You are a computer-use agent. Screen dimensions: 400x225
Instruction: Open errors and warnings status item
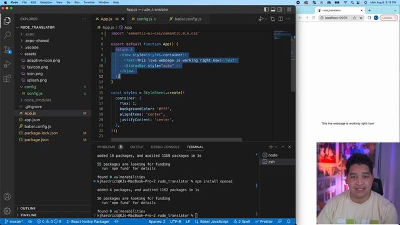click(x=49, y=221)
